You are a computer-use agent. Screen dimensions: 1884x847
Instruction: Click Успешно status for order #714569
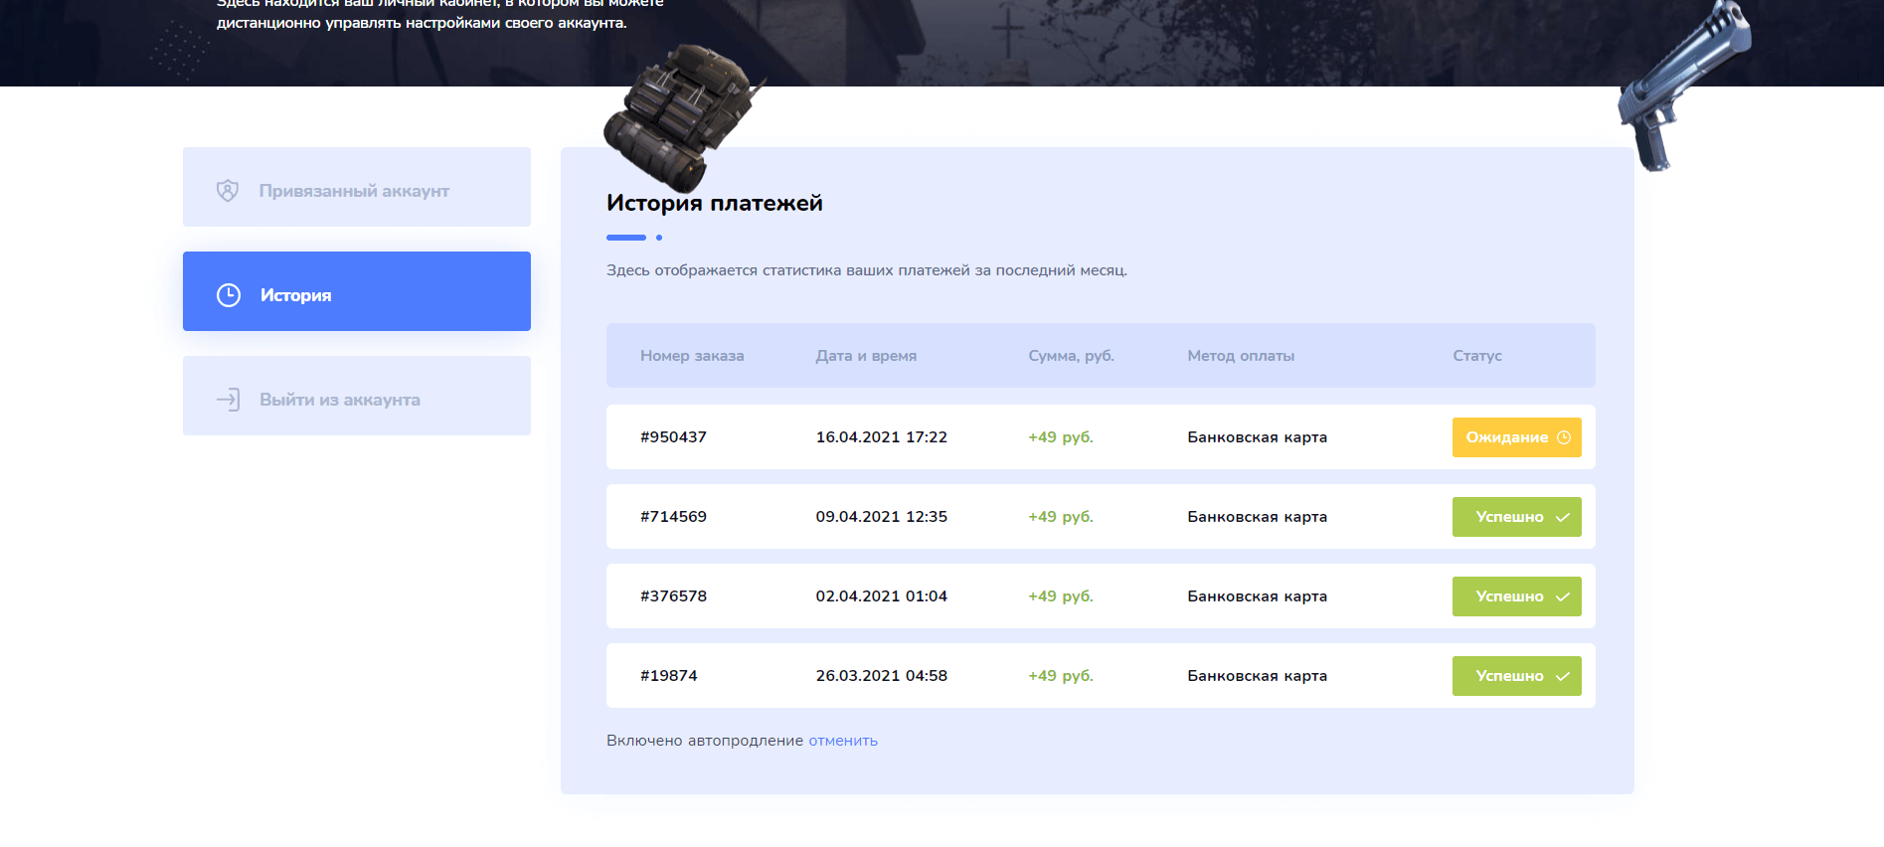(1516, 517)
